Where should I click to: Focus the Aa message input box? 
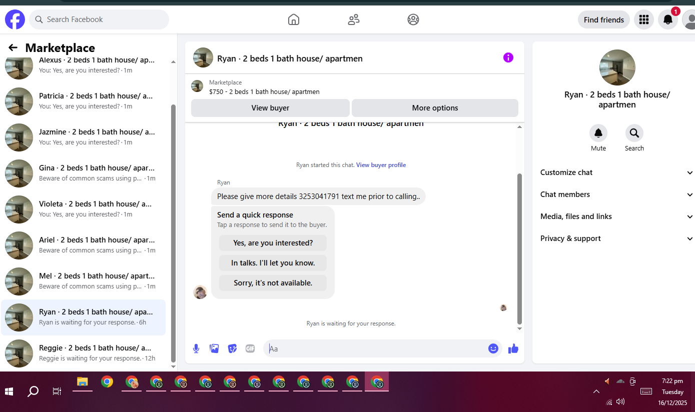point(383,348)
